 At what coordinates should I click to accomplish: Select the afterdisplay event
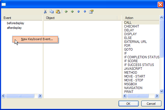coord(14,28)
